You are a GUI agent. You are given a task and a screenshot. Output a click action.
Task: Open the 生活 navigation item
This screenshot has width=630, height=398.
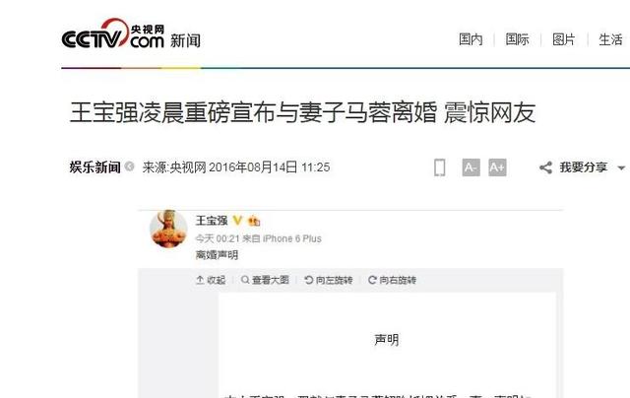610,39
